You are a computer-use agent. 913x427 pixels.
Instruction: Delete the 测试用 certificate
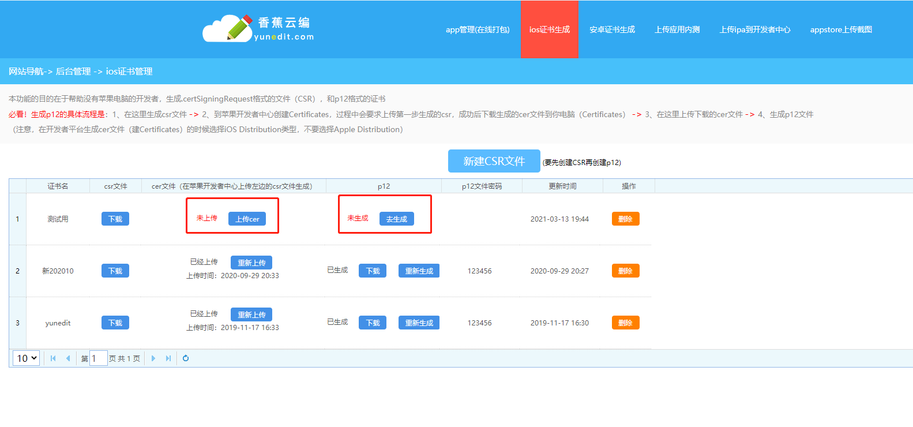pyautogui.click(x=625, y=219)
